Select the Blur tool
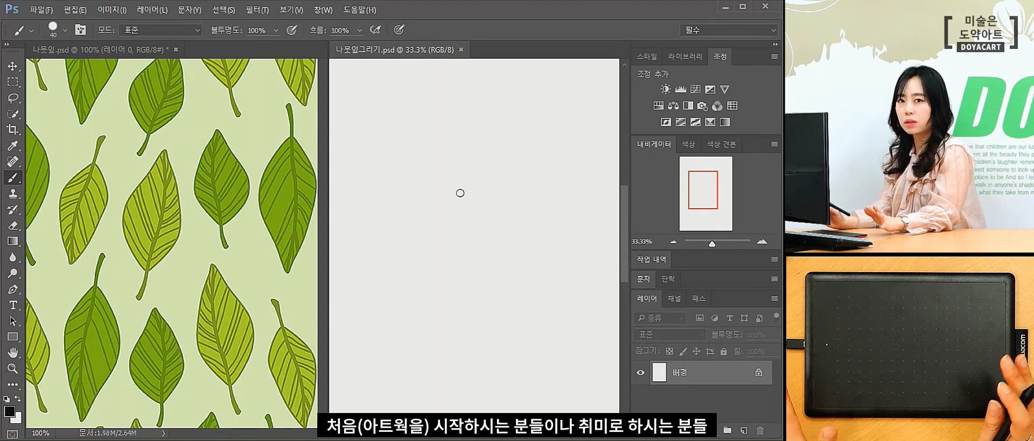Image resolution: width=1034 pixels, height=441 pixels. (13, 257)
